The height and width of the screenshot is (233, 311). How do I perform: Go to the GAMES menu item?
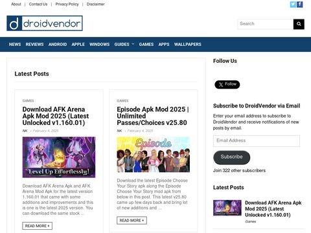pyautogui.click(x=146, y=44)
